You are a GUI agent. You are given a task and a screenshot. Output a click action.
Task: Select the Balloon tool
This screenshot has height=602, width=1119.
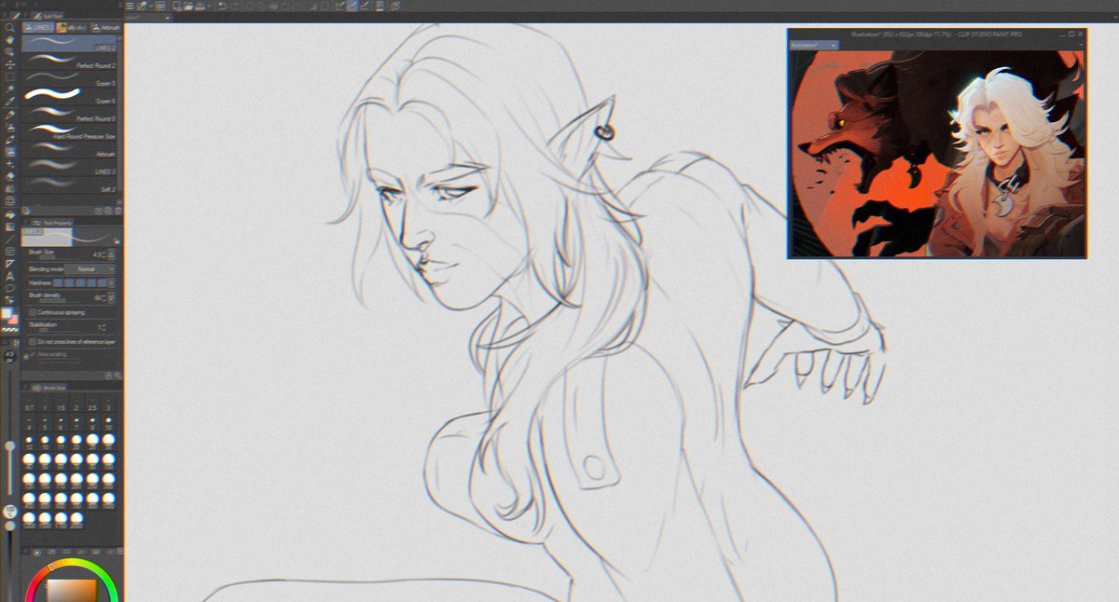click(x=9, y=288)
